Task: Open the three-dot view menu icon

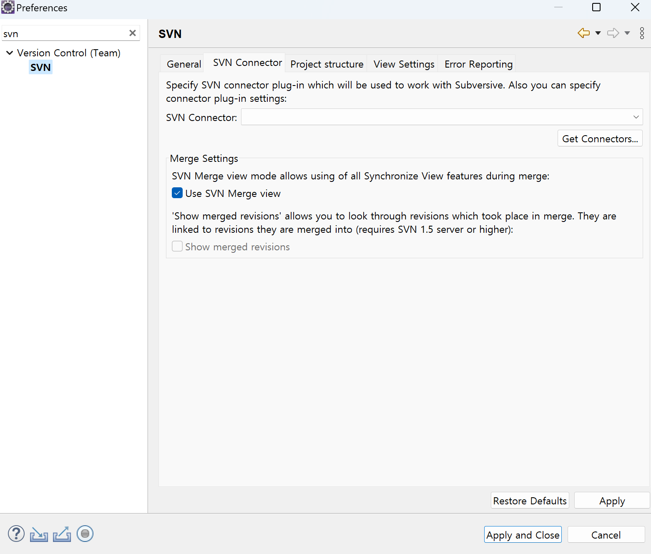Action: [642, 33]
